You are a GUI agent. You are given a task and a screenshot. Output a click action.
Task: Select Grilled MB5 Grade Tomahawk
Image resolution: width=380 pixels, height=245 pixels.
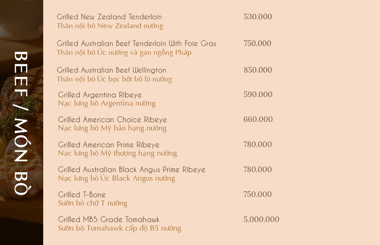point(109,220)
